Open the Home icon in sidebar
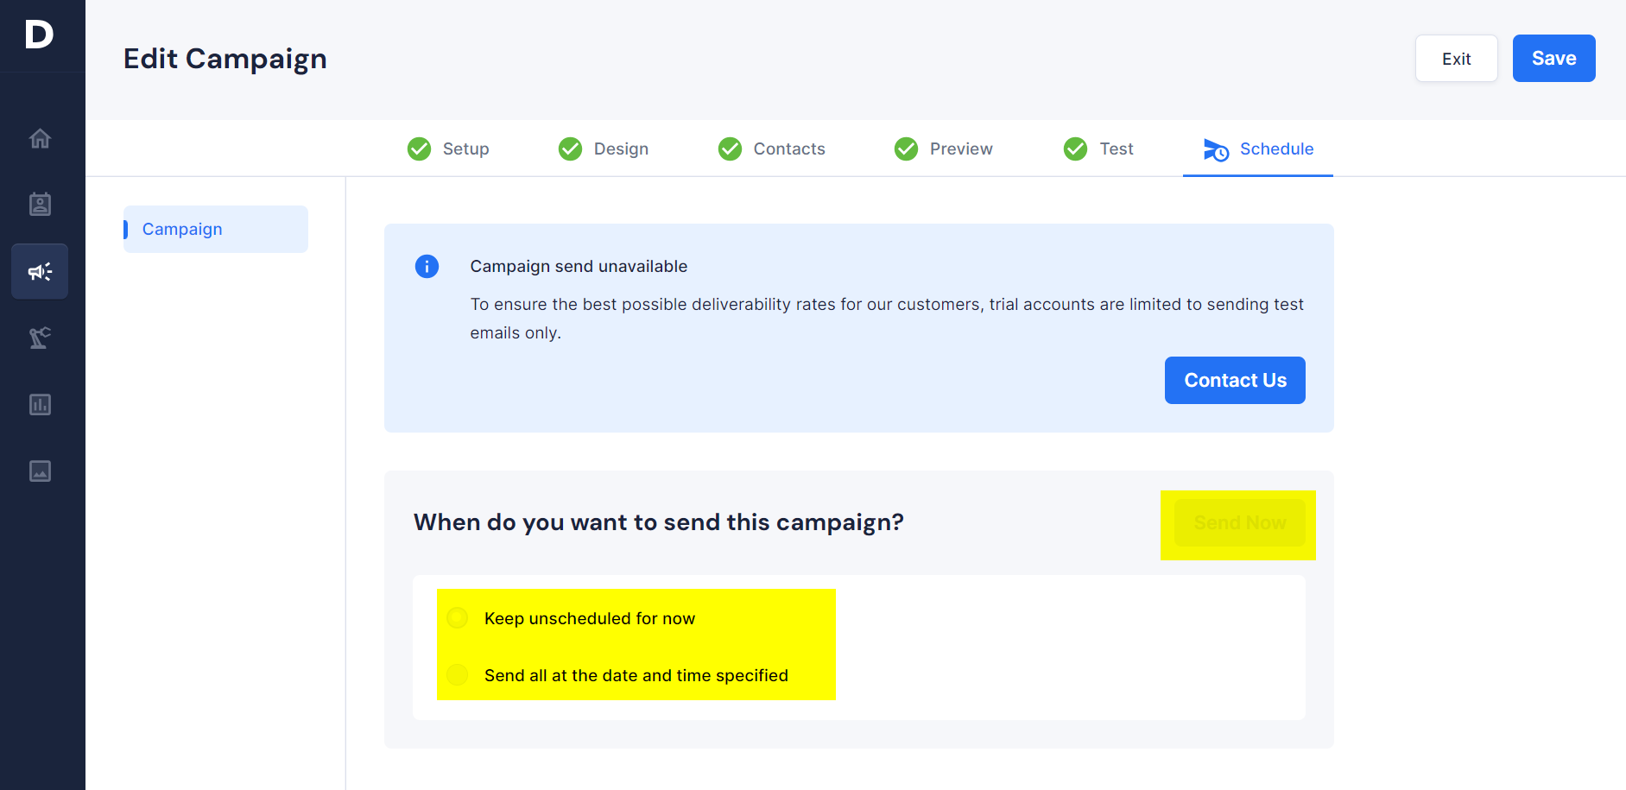The width and height of the screenshot is (1626, 790). pos(40,138)
